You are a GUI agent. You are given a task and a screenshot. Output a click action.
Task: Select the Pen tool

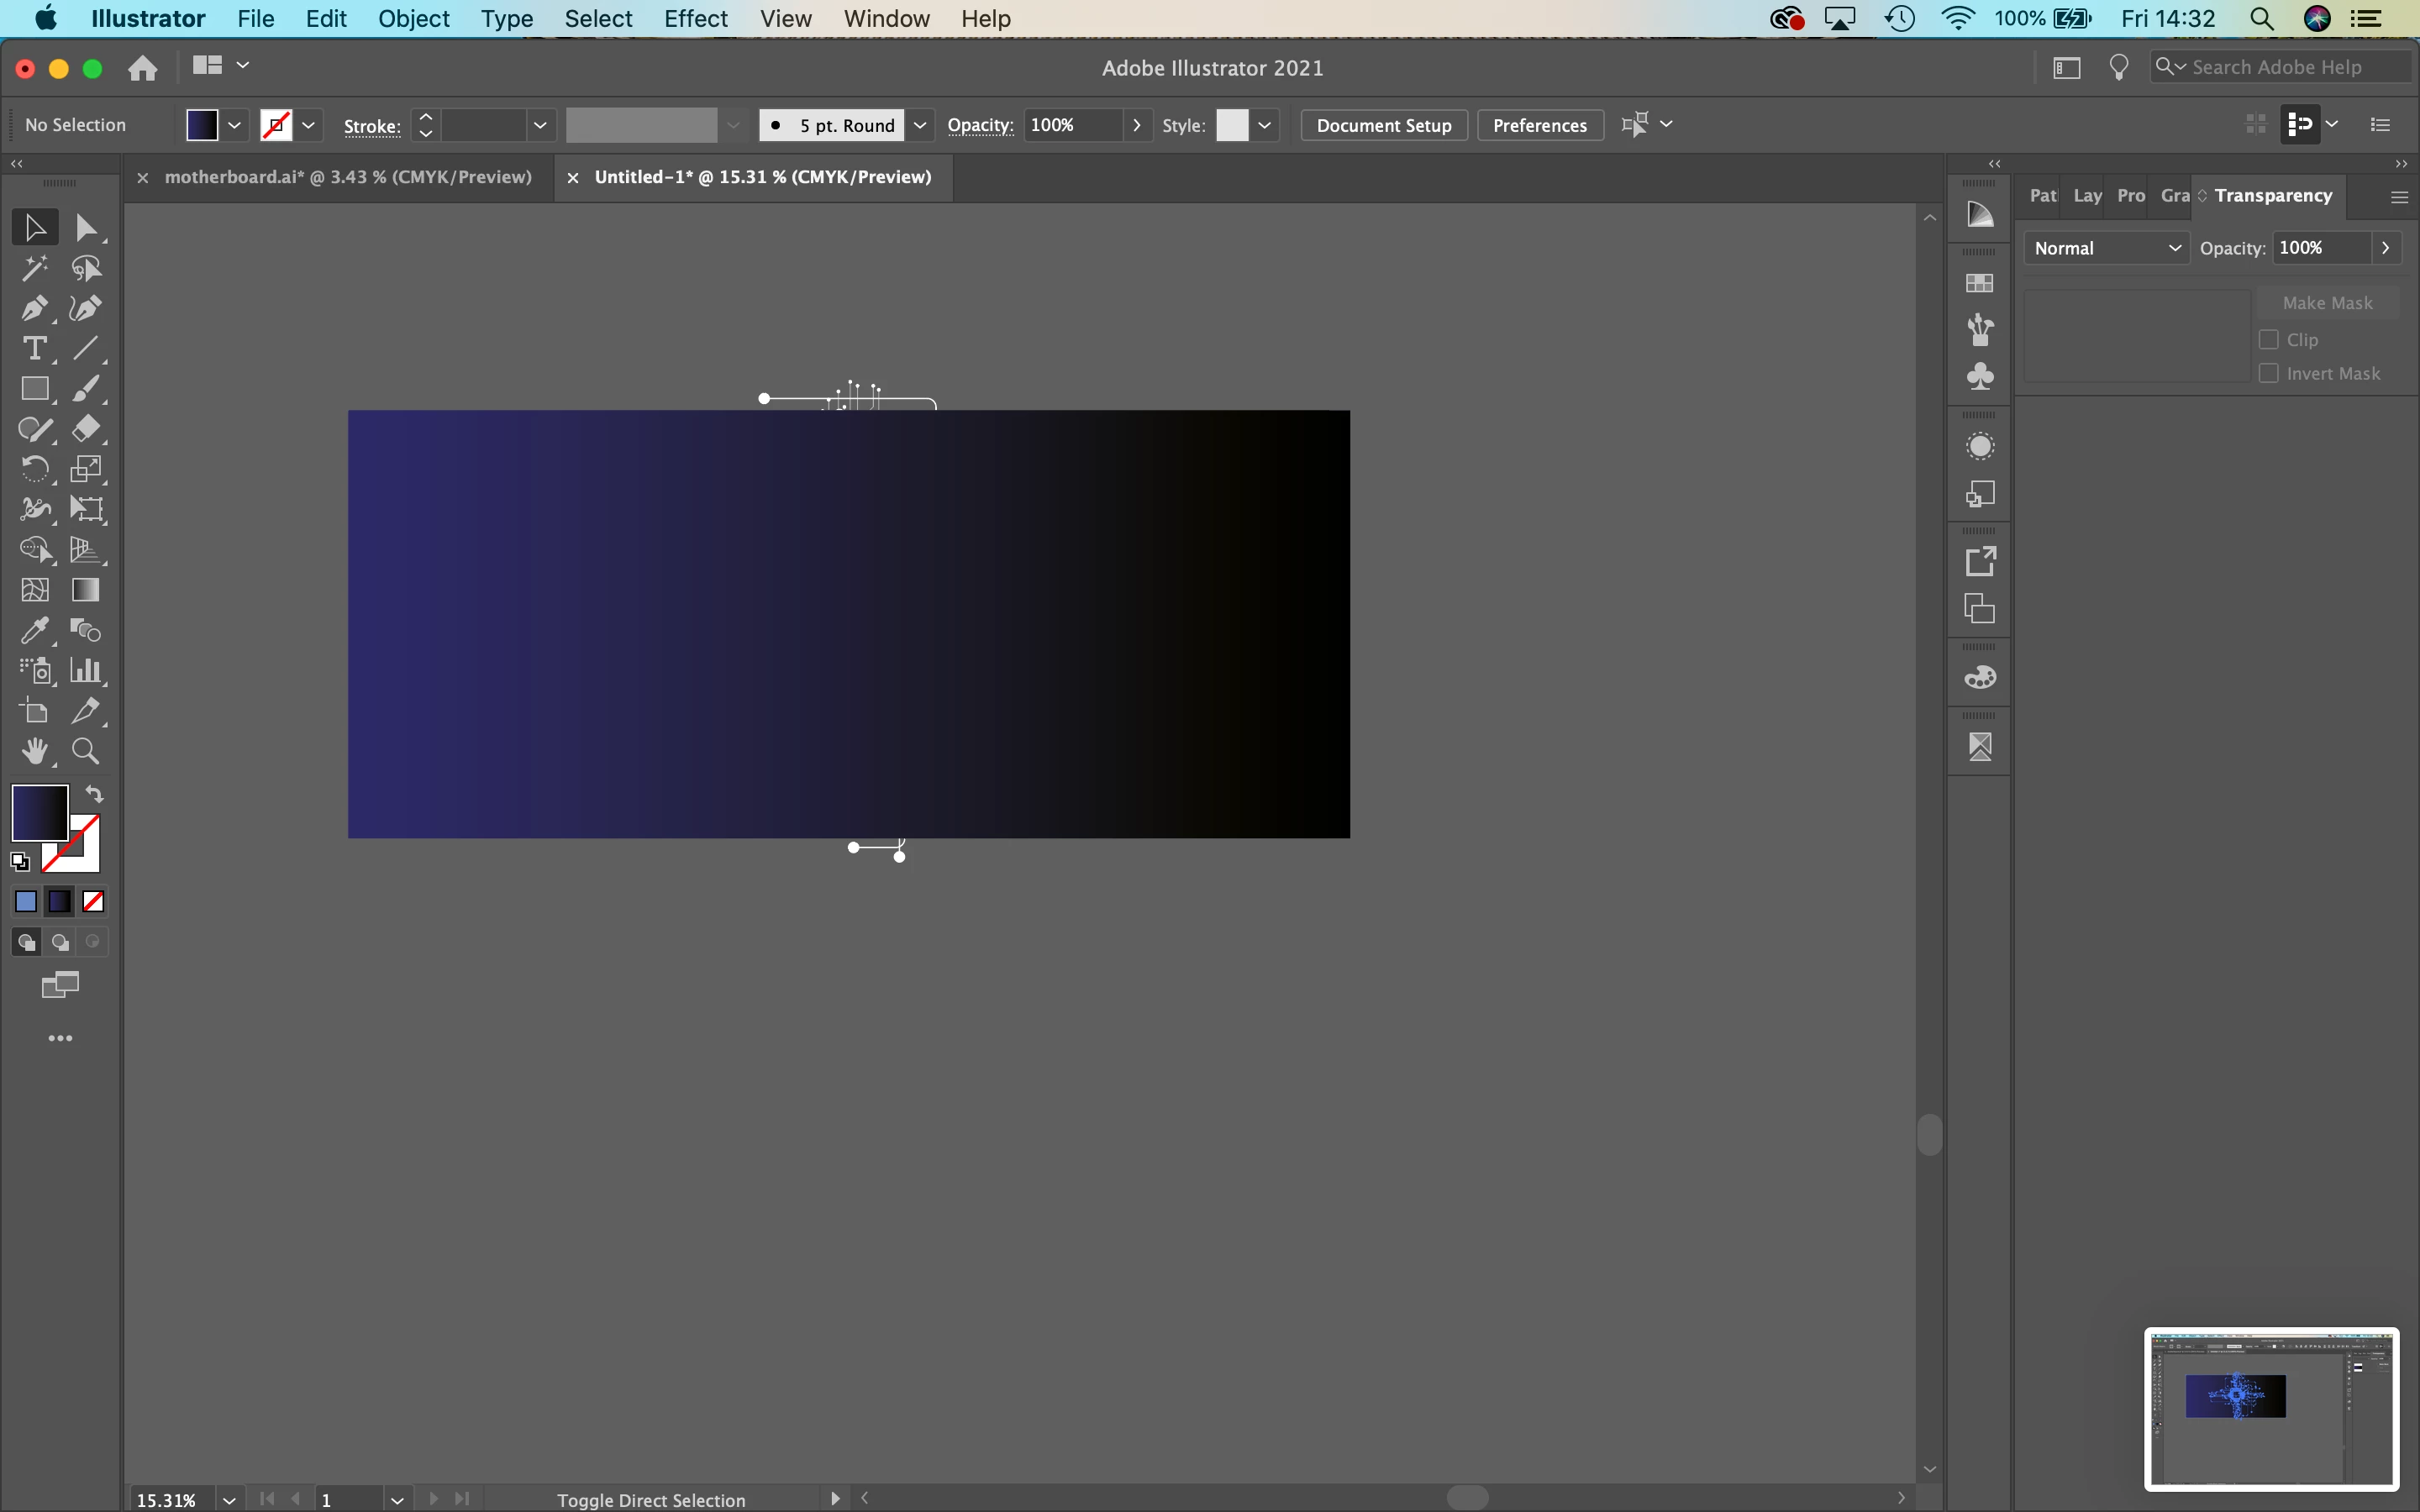coord(34,309)
